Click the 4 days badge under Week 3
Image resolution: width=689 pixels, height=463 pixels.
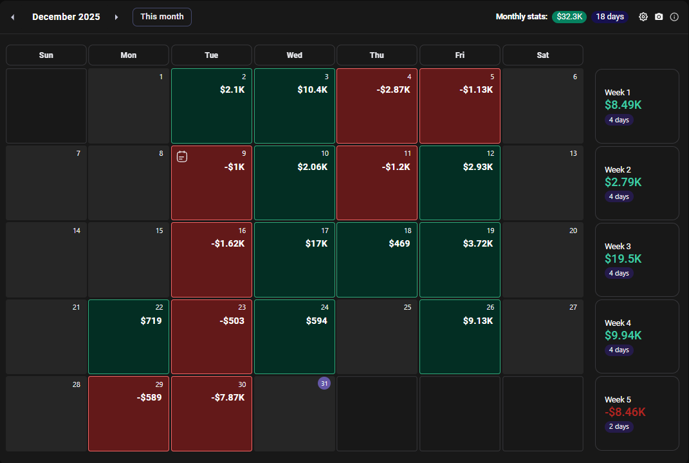coord(618,273)
